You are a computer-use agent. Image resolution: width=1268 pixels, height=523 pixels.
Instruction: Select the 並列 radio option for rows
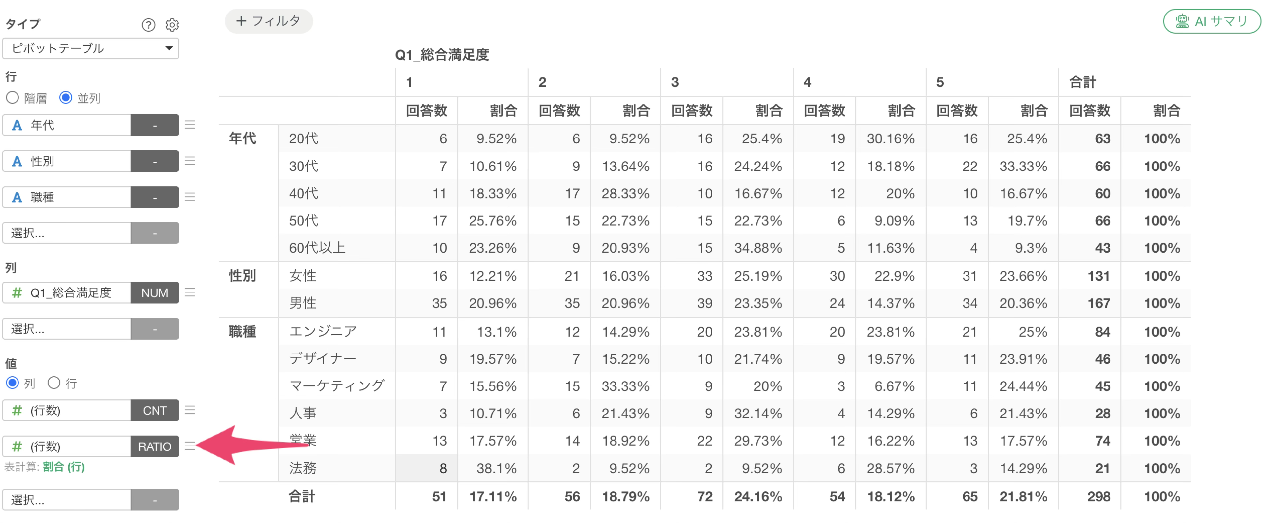coord(65,98)
